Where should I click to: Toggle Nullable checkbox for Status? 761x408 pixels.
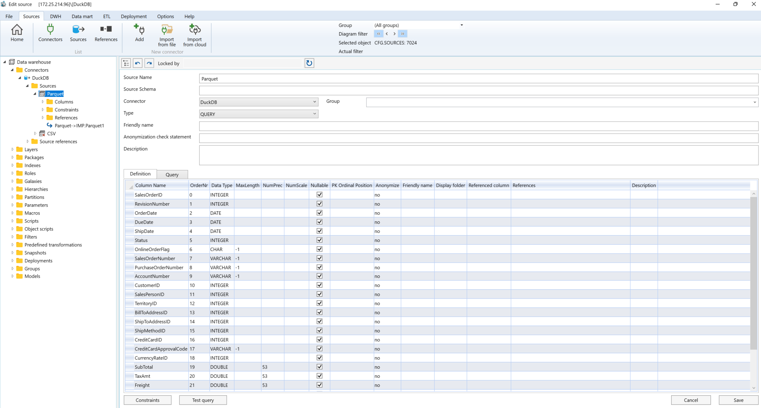(319, 240)
